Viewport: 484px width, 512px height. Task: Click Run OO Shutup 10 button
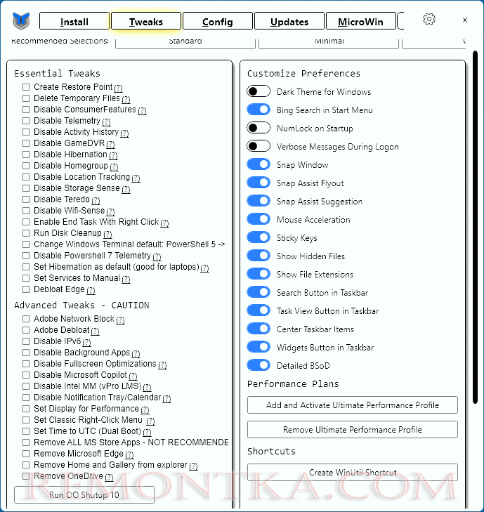(x=84, y=495)
